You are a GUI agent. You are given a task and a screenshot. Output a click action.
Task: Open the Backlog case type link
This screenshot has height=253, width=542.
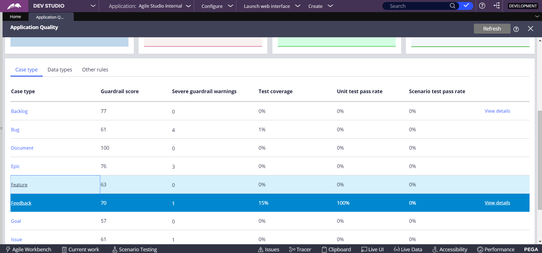click(19, 111)
